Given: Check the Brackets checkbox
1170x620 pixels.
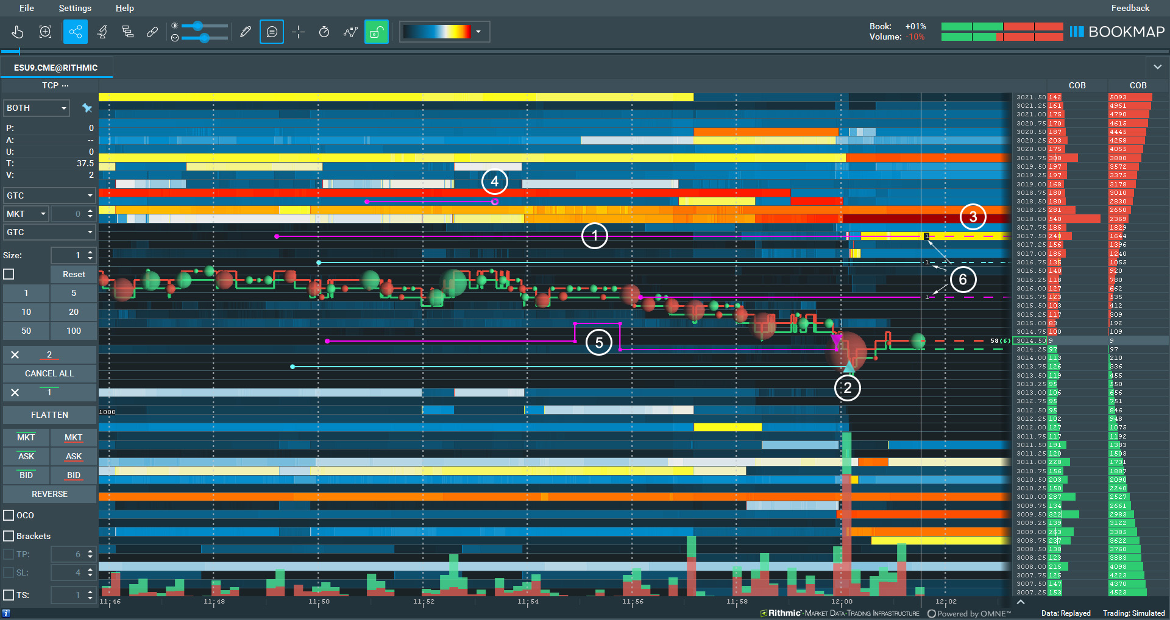Looking at the screenshot, I should click(9, 536).
